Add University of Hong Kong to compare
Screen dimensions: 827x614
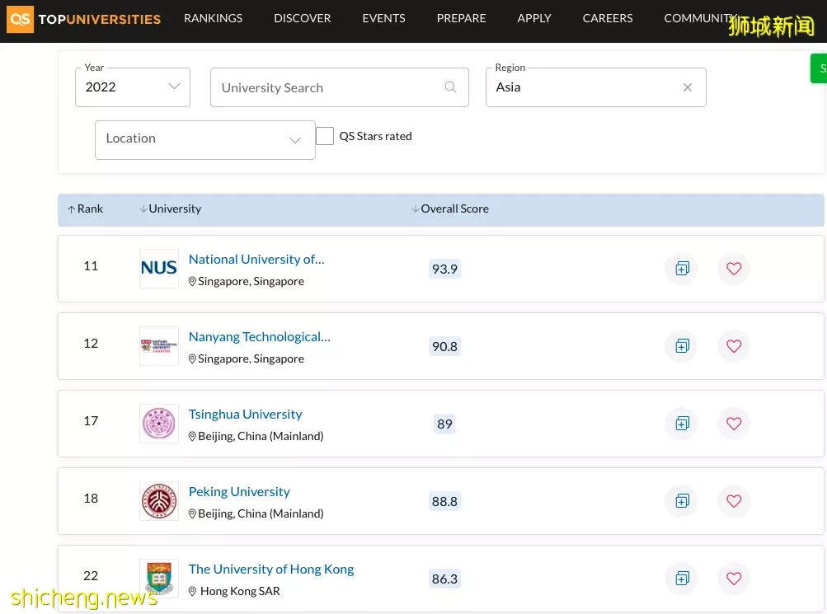[682, 579]
